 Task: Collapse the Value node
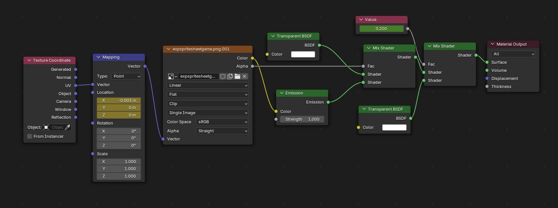coord(361,20)
